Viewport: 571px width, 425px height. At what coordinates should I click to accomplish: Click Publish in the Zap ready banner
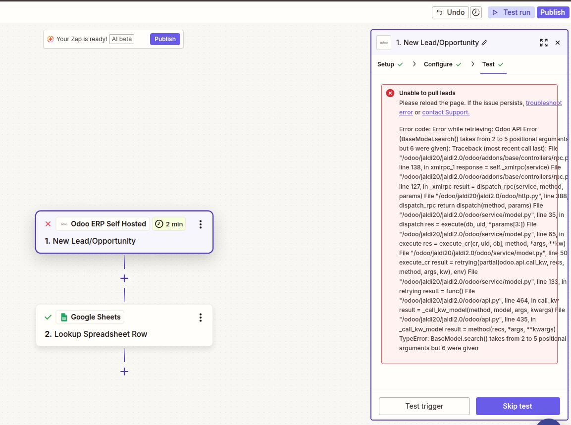pyautogui.click(x=165, y=39)
